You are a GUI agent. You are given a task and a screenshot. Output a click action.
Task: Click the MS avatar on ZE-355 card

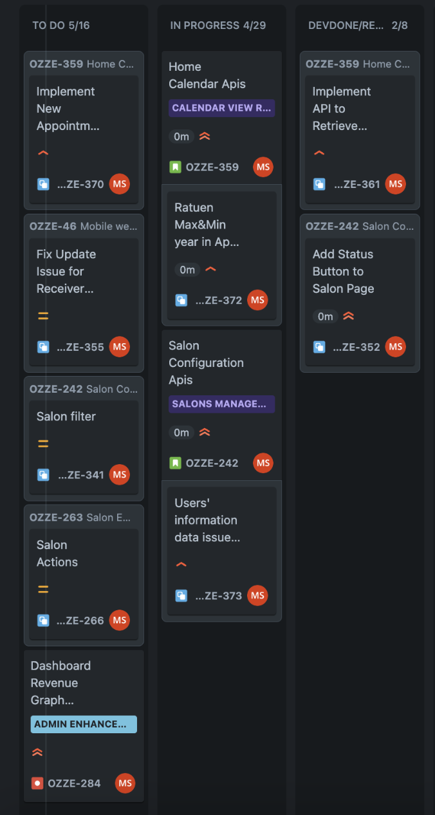click(x=119, y=347)
